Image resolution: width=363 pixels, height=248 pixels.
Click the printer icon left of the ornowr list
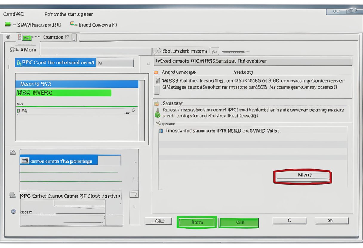[13, 153]
